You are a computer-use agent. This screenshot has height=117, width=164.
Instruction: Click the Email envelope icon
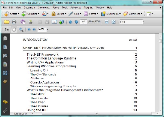click(54, 22)
